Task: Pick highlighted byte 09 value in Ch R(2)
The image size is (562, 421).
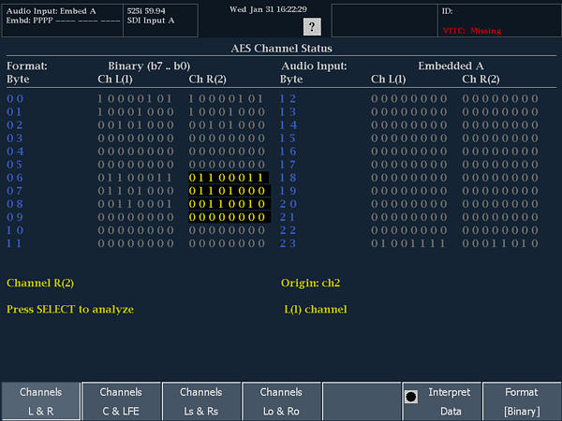Action: tap(228, 217)
